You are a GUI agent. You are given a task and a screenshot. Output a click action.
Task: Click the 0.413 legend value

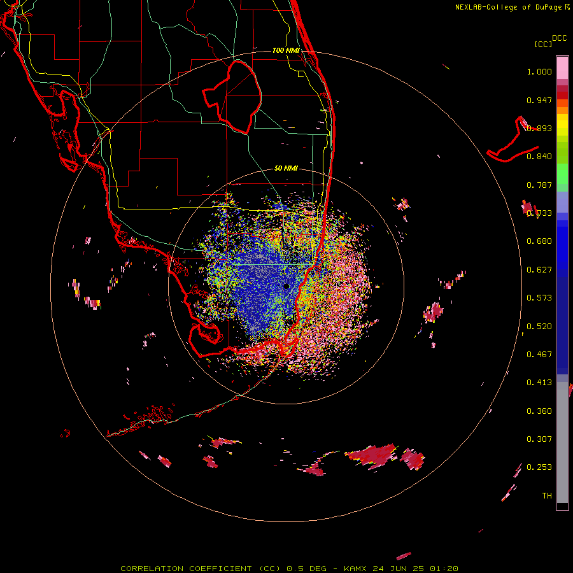click(x=539, y=383)
